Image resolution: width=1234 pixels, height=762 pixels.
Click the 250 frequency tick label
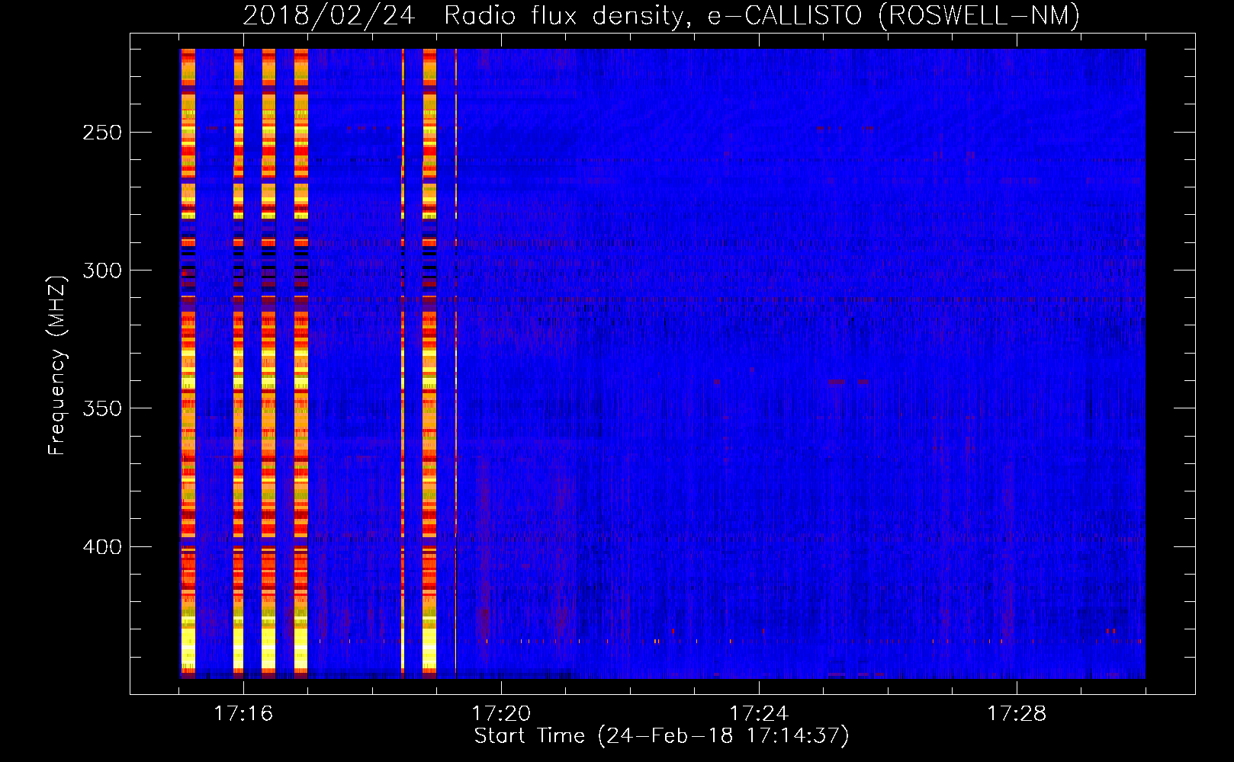tap(102, 132)
